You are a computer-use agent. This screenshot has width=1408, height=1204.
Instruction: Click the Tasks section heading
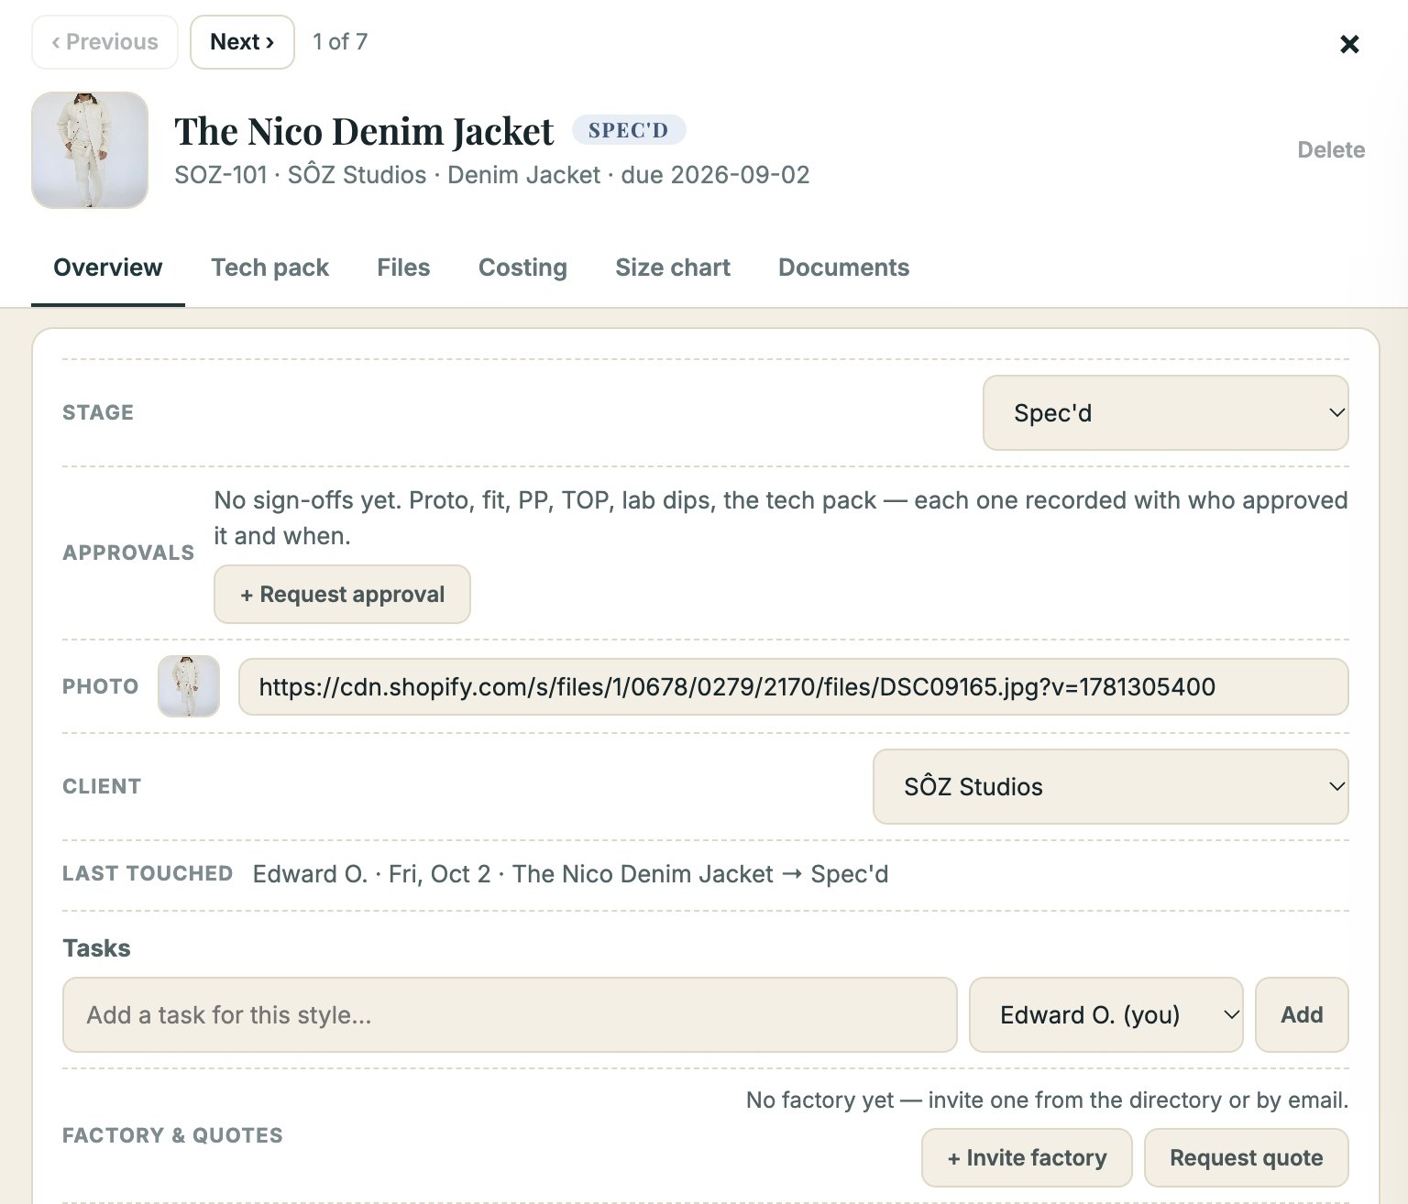pos(96,948)
